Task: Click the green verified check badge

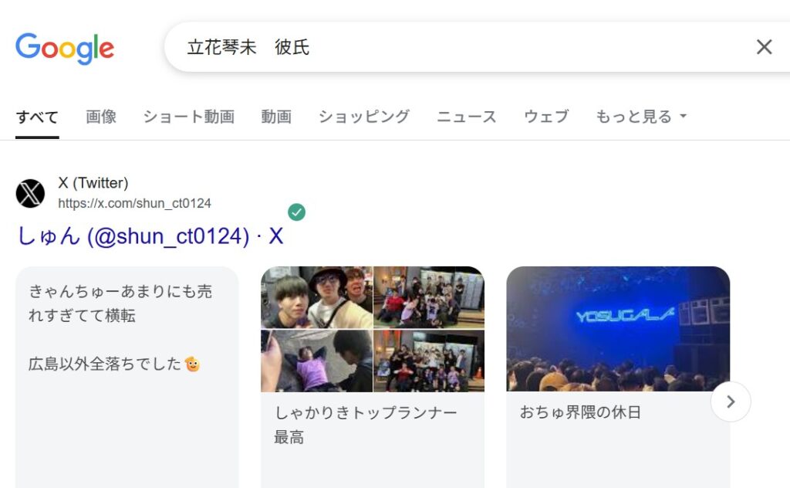Action: [x=297, y=212]
